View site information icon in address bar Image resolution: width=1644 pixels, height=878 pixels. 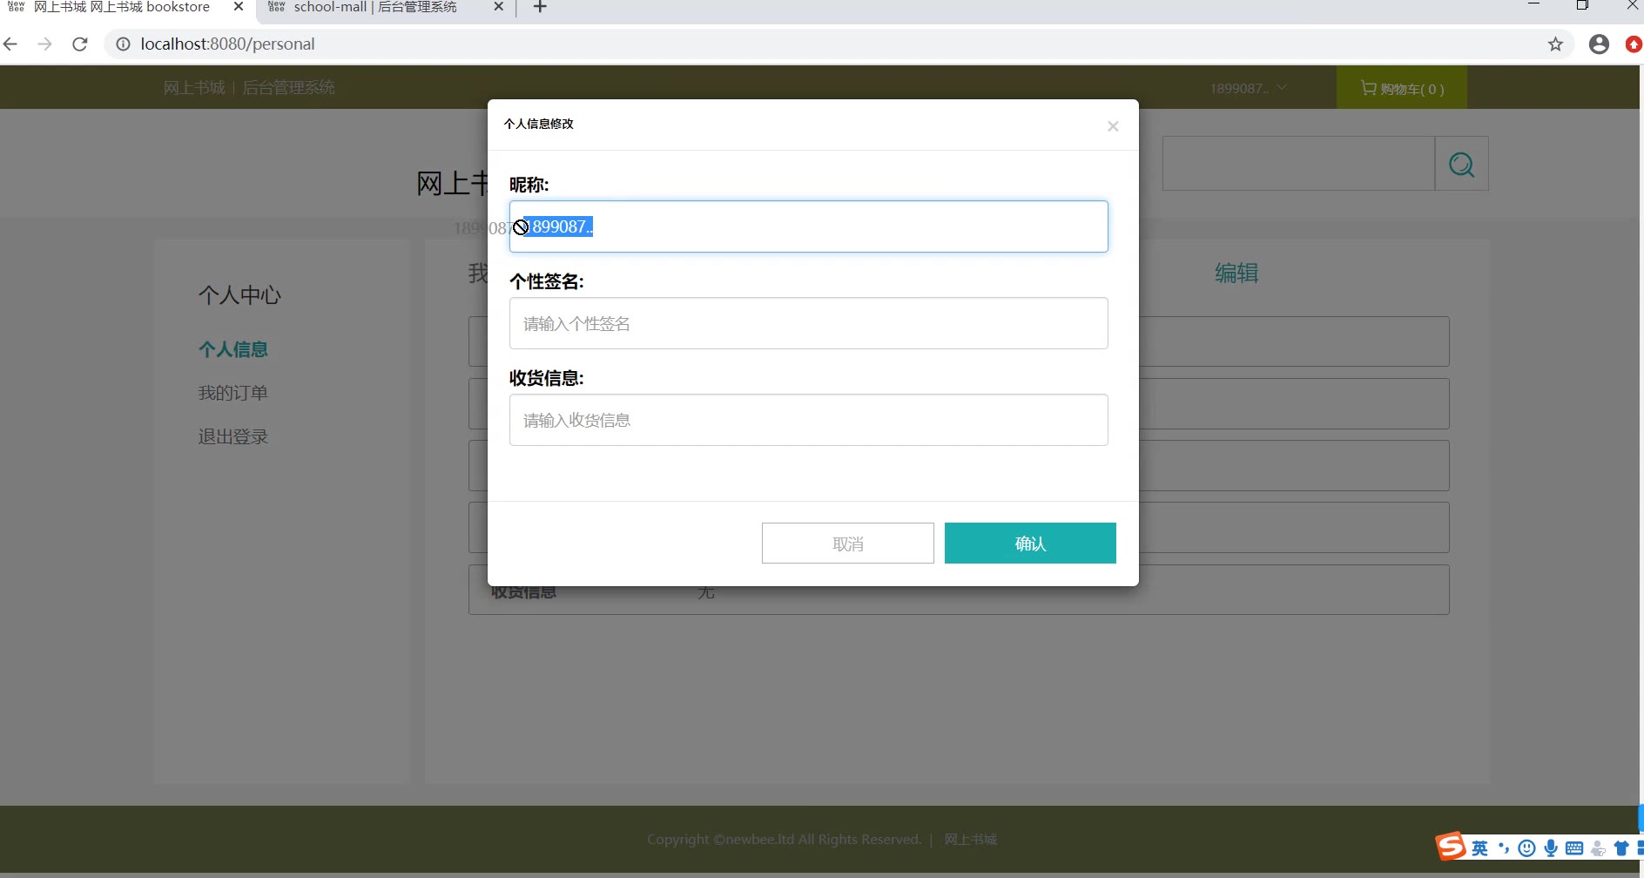pos(124,44)
